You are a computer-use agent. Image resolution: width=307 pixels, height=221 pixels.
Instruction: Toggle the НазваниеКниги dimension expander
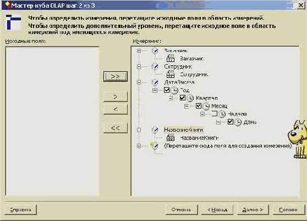[139, 130]
